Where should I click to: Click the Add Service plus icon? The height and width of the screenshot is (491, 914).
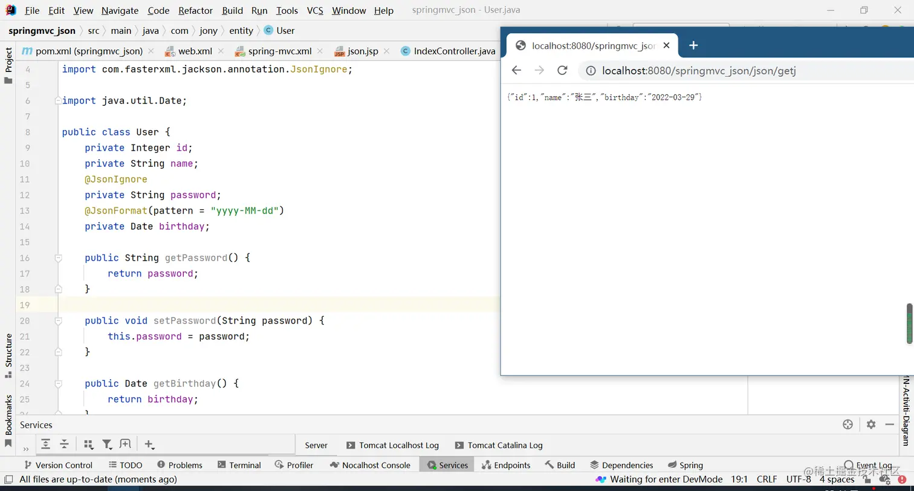149,444
